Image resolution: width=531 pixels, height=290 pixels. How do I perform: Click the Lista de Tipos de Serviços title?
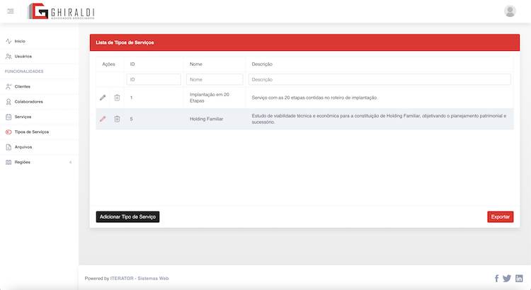125,42
